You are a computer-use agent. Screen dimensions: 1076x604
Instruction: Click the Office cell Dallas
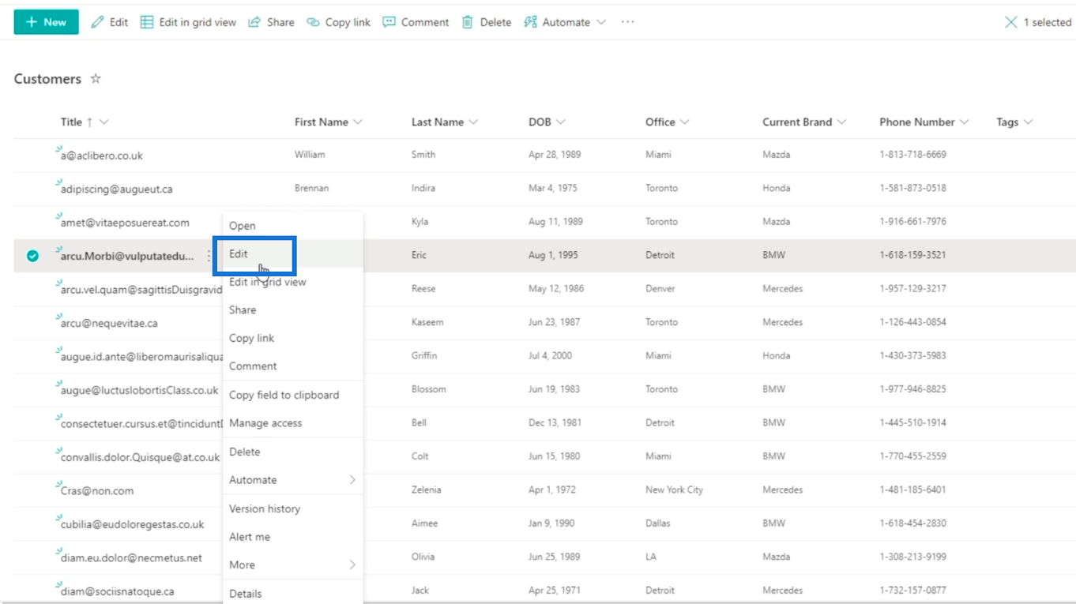(x=657, y=523)
